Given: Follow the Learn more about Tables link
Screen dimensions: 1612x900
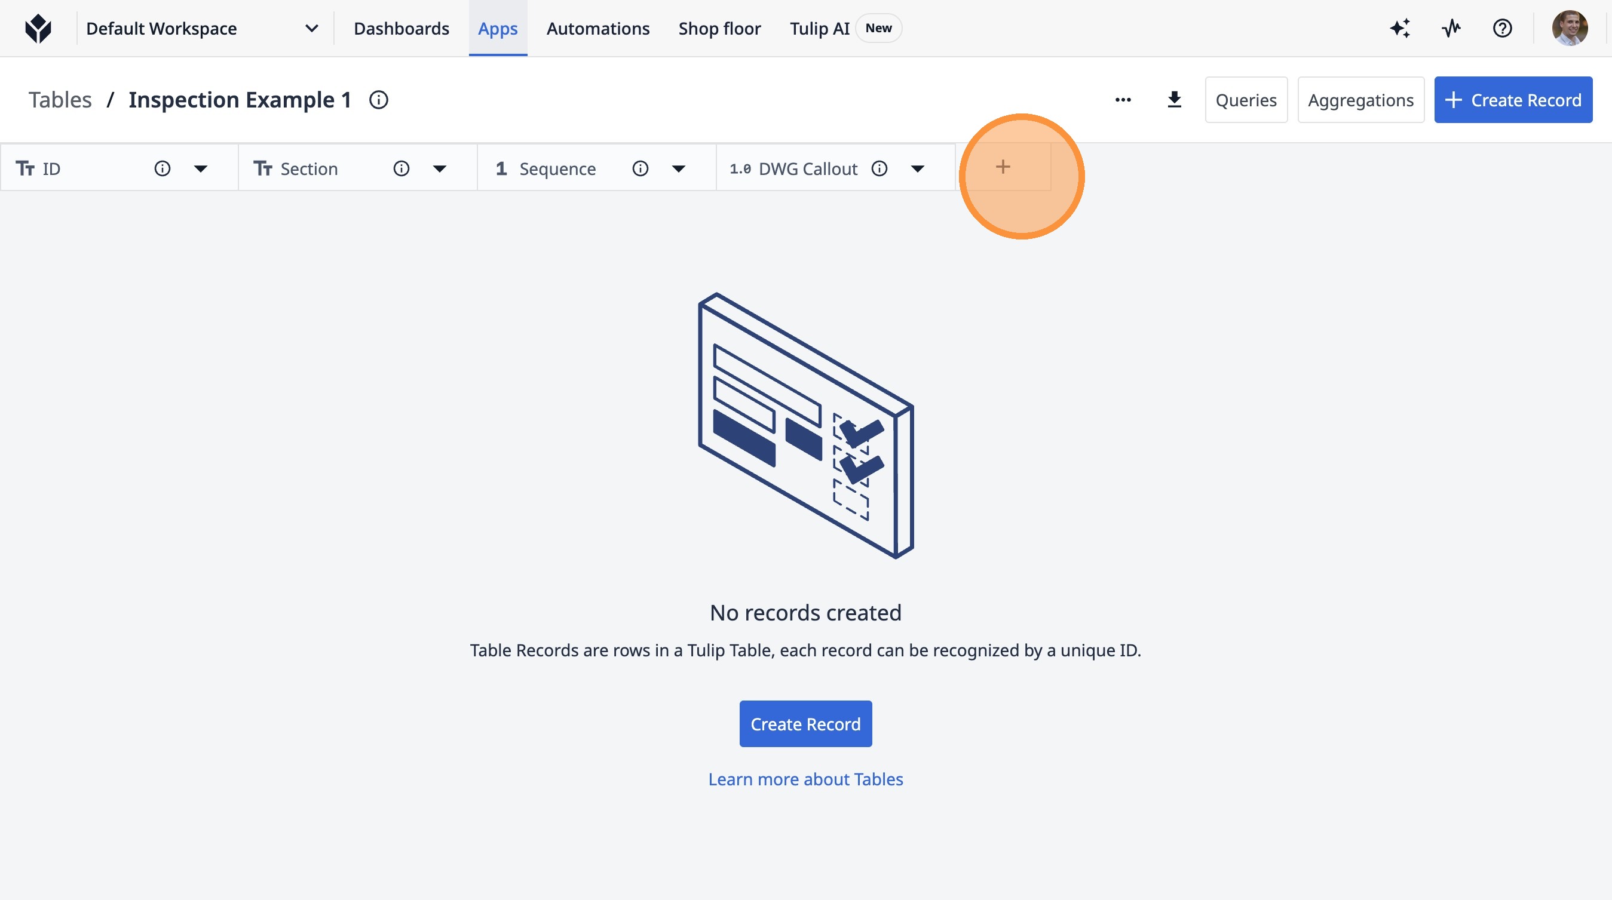Looking at the screenshot, I should (x=805, y=779).
